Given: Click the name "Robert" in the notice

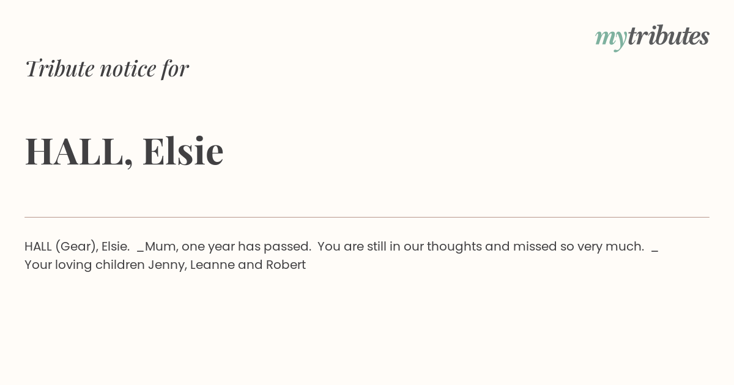Looking at the screenshot, I should click(x=286, y=265).
